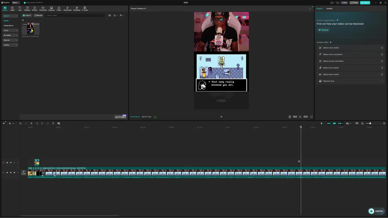The image size is (388, 218).
Task: Toggle linkage option in the timeline toolbar
Action: 340,123
